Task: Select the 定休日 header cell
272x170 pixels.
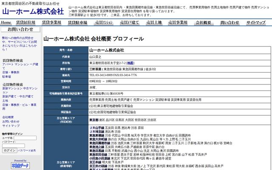Action: [x=66, y=87]
